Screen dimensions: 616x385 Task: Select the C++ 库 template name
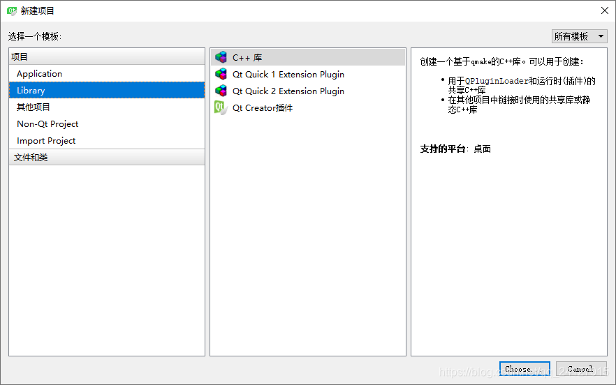click(247, 58)
